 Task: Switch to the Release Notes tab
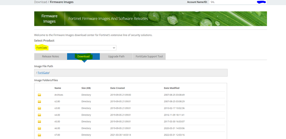point(50,56)
